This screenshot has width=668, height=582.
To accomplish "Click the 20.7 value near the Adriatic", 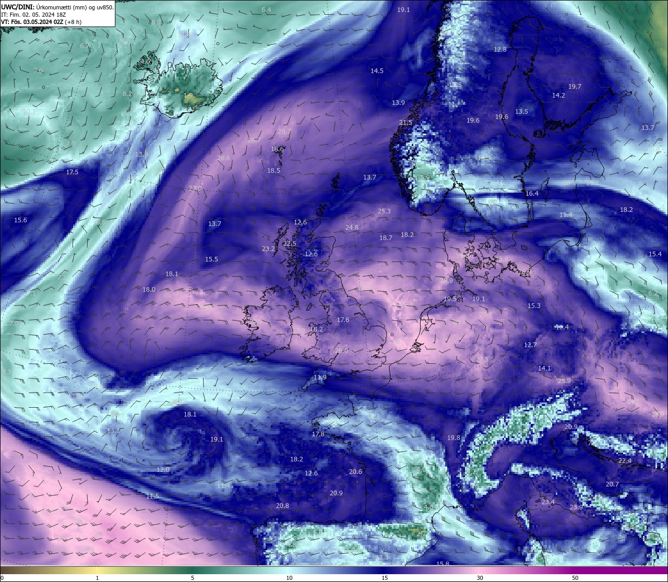I will click(612, 484).
